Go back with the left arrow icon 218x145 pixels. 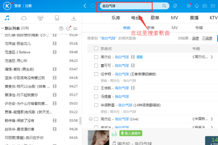point(85,6)
